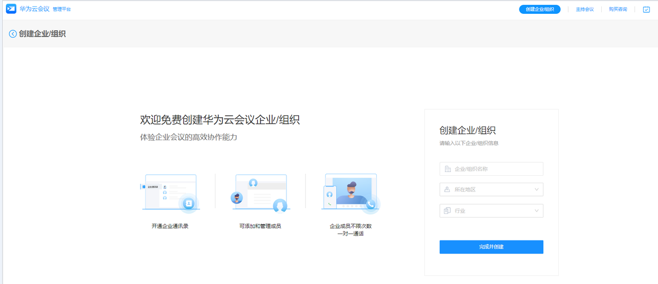Expand the 行业 dropdown arrow
The width and height of the screenshot is (658, 284).
pos(536,211)
